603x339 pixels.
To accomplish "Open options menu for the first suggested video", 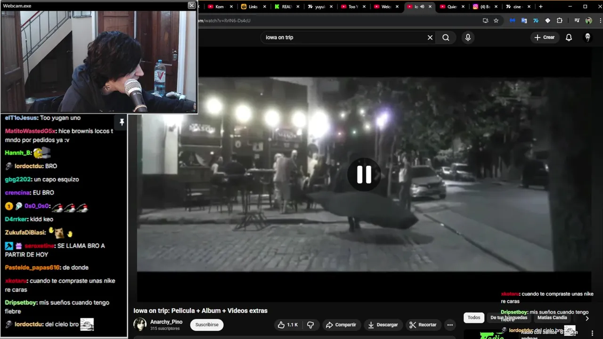I will (592, 333).
